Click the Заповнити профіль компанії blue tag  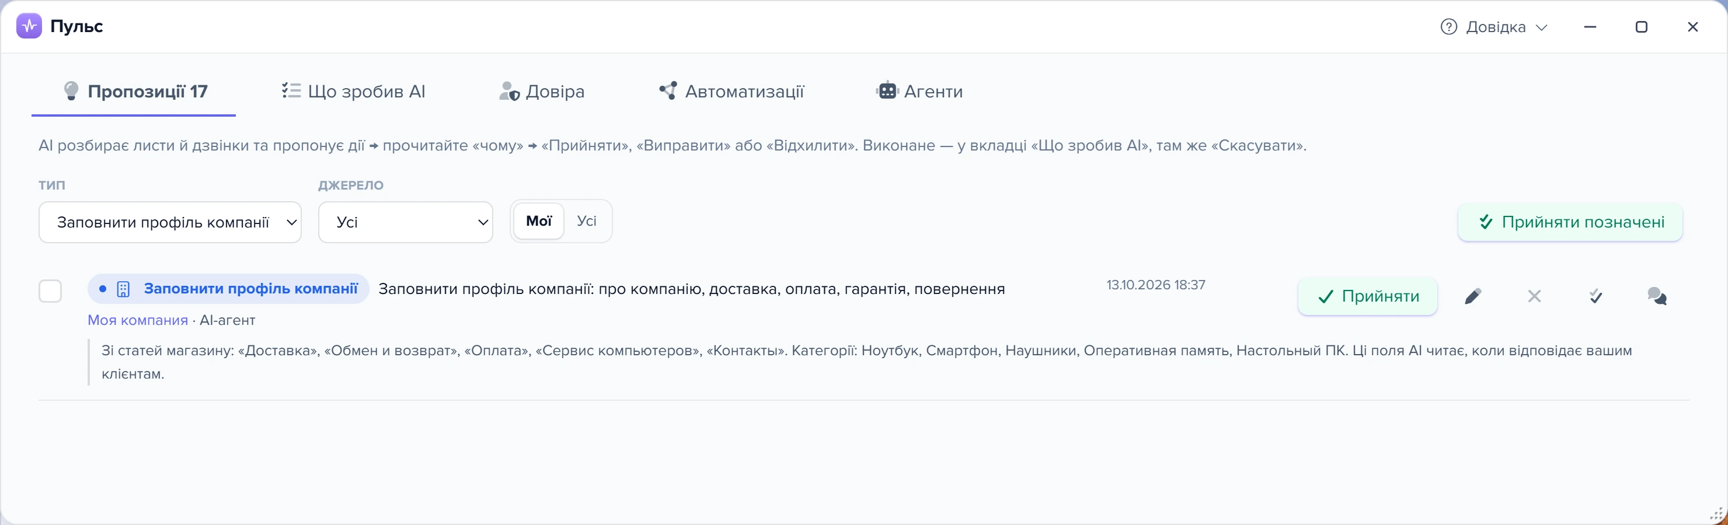point(228,289)
